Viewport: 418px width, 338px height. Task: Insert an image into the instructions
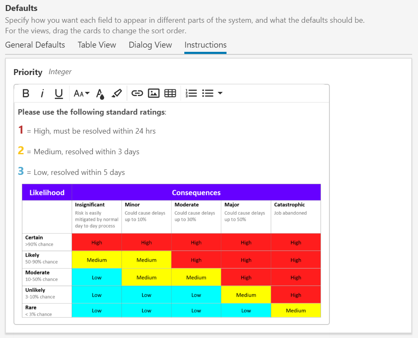point(154,93)
